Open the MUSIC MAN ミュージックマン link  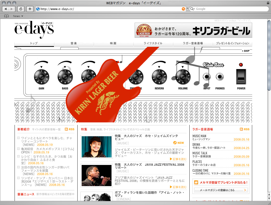pos(199,138)
